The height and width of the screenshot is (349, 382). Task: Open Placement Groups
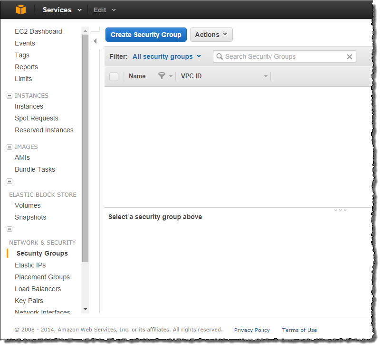tap(42, 277)
